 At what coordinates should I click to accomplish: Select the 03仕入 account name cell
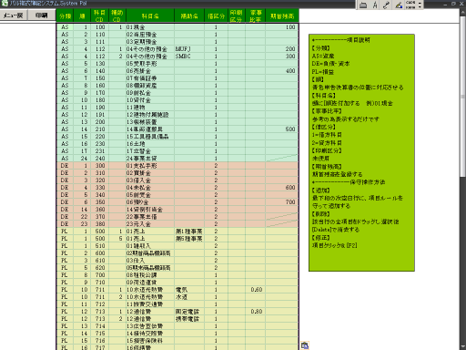[x=150, y=261]
